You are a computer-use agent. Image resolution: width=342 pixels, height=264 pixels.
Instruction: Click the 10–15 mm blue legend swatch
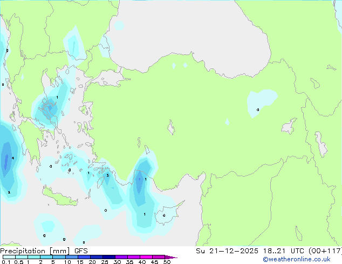[x=71, y=257]
